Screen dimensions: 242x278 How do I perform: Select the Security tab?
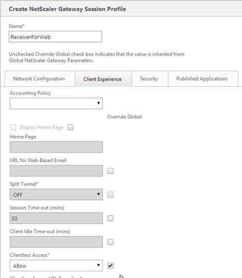pos(150,79)
